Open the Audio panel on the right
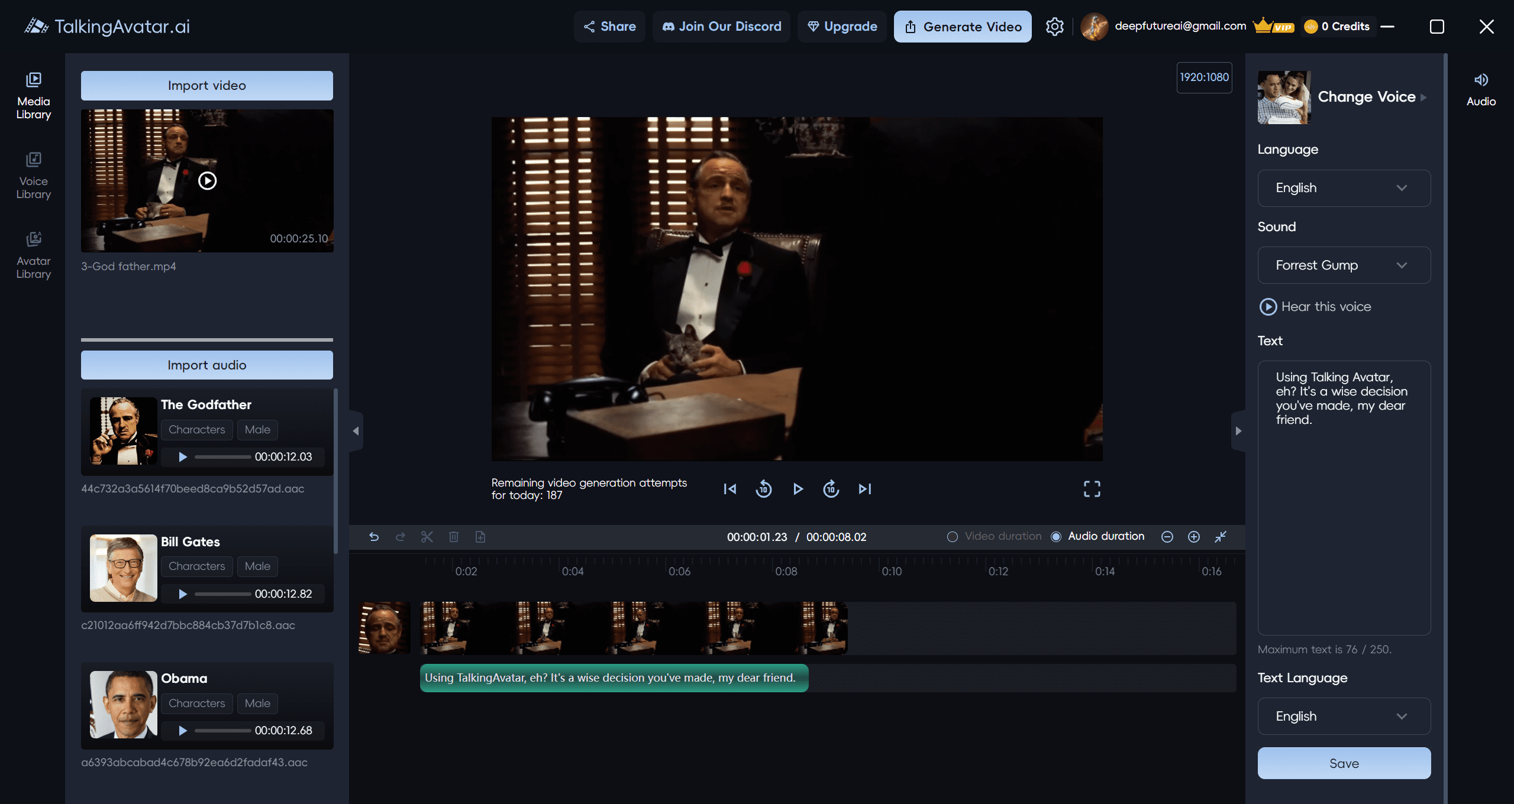Viewport: 1514px width, 804px height. coord(1481,90)
